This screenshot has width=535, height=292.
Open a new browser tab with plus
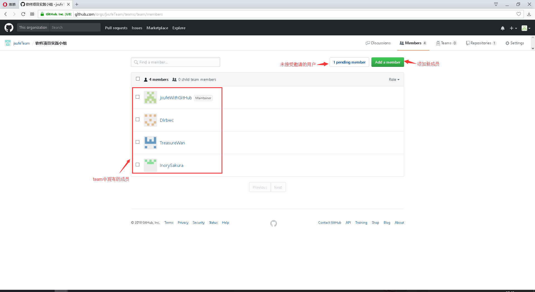(x=77, y=4)
